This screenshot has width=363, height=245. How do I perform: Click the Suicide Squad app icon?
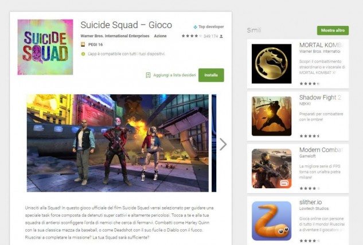(45, 47)
